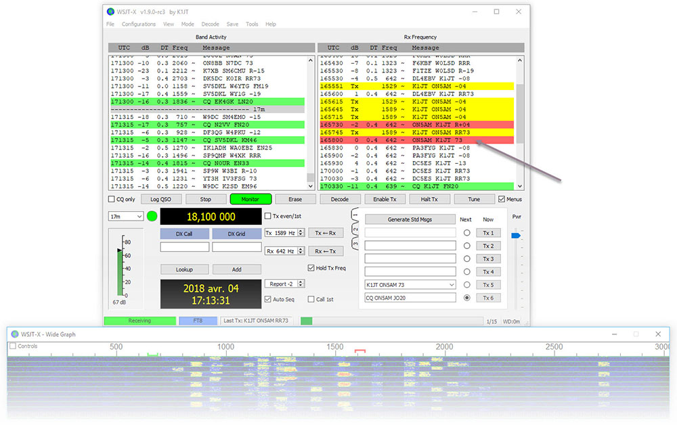The height and width of the screenshot is (425, 677).
Task: Click the Decode button
Action: click(x=340, y=200)
